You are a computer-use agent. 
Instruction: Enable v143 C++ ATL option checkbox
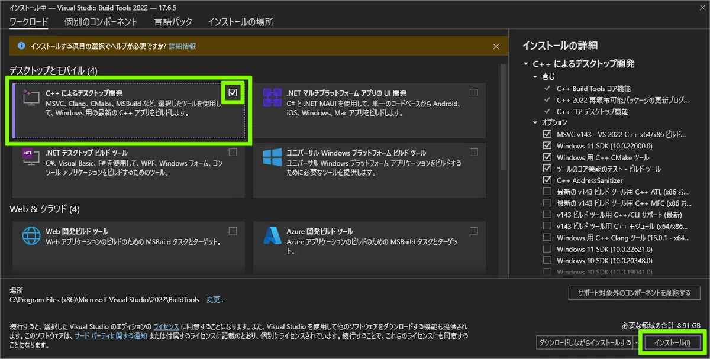point(547,192)
